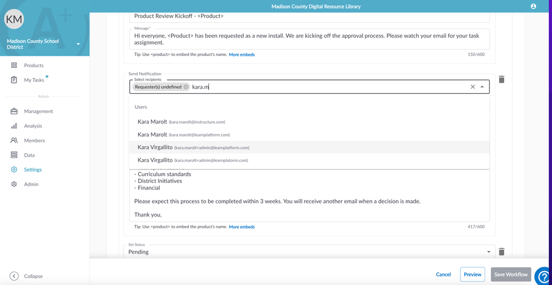Open the My Tasks clipboard icon
This screenshot has width=552, height=285.
[14, 80]
